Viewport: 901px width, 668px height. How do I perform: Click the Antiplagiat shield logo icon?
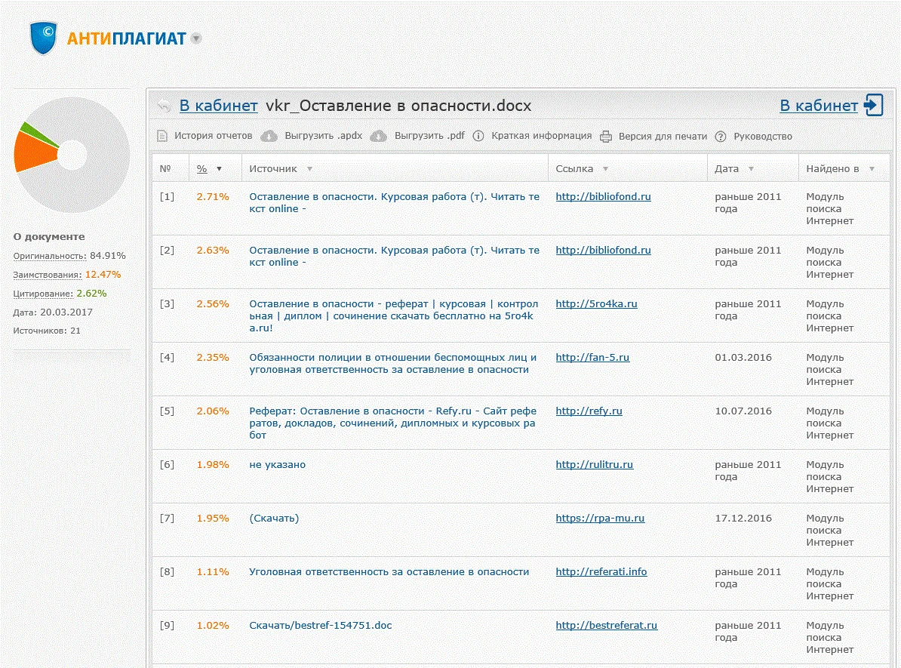44,38
